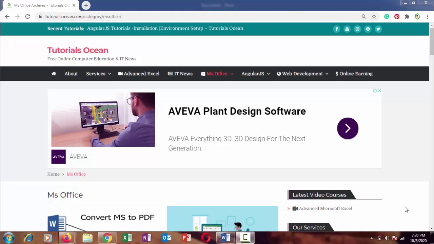Click the purple arrow button on AVEVA ad

tap(348, 128)
